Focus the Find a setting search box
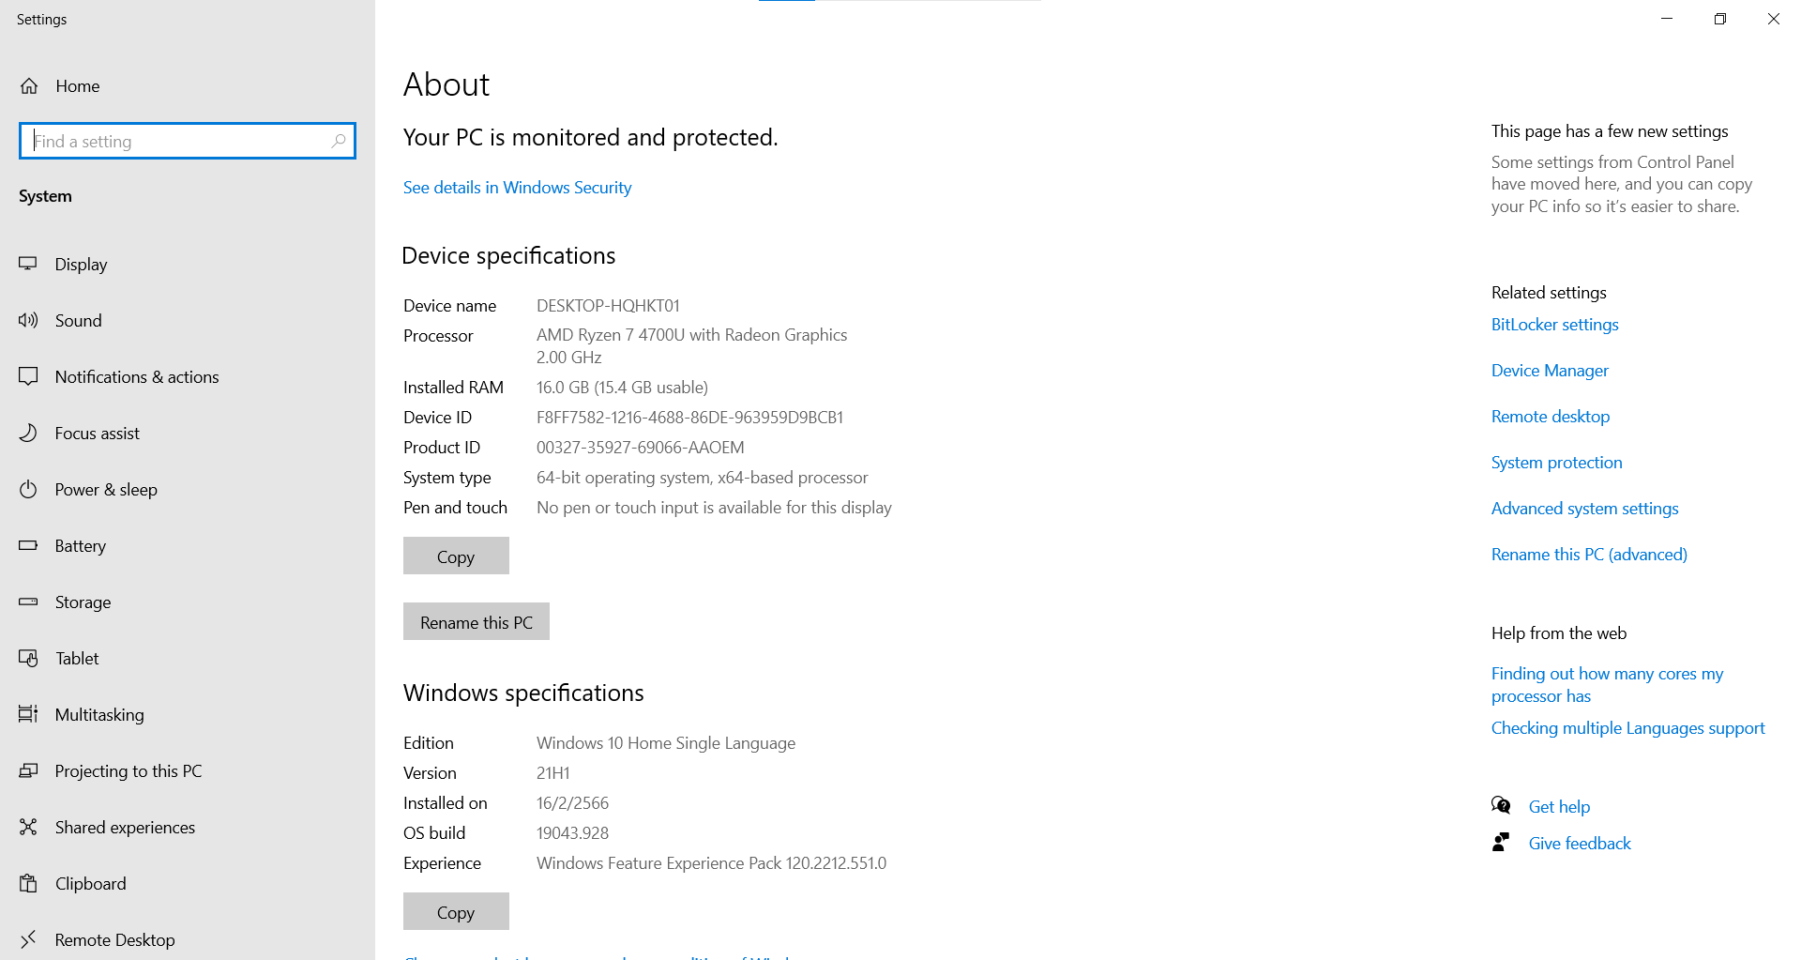 [x=178, y=141]
